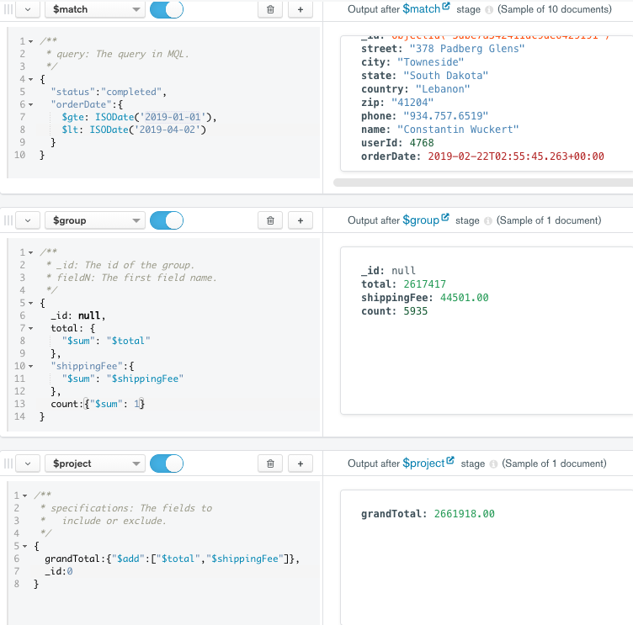Place cursor on grandTotal line in $project editor
This screenshot has width=633, height=625.
point(172,559)
